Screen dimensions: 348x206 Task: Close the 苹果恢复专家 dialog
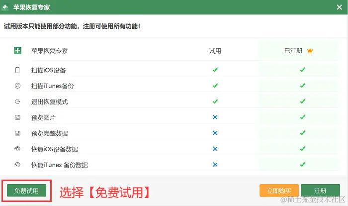click(x=339, y=7)
